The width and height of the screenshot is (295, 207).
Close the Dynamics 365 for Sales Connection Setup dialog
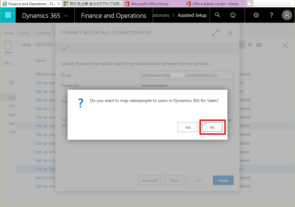[230, 33]
